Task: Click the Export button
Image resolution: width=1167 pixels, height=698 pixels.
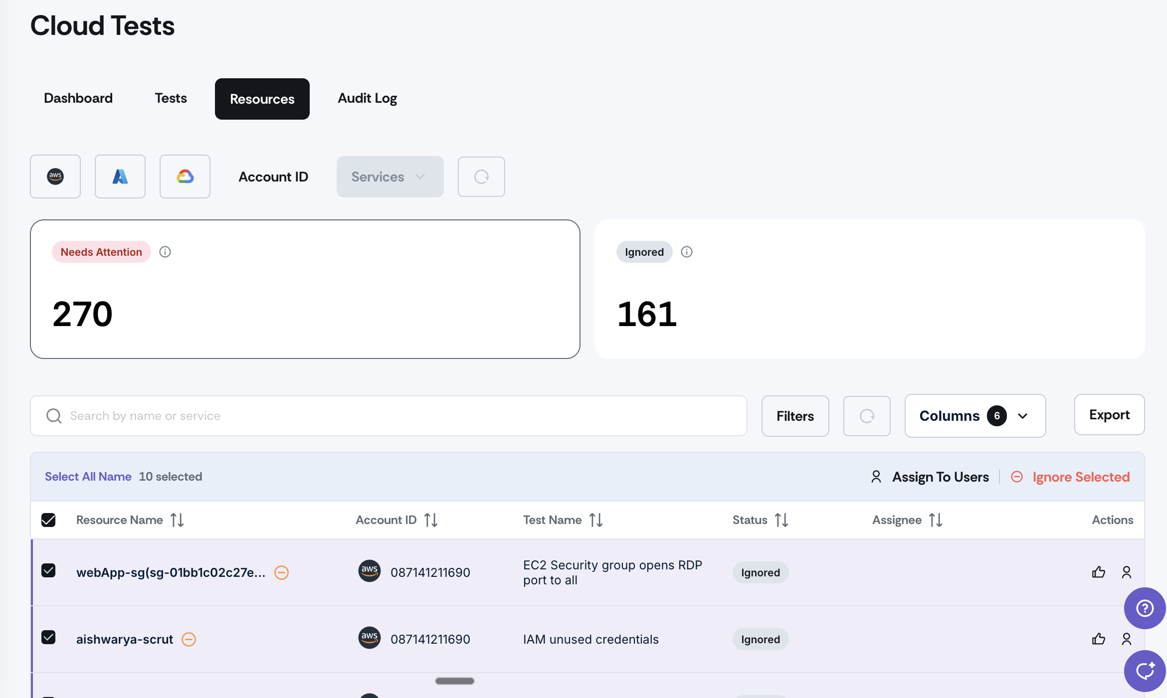Action: 1109,415
